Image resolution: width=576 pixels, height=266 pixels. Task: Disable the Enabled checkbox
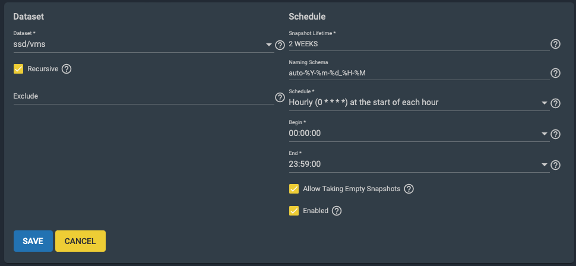pyautogui.click(x=294, y=211)
